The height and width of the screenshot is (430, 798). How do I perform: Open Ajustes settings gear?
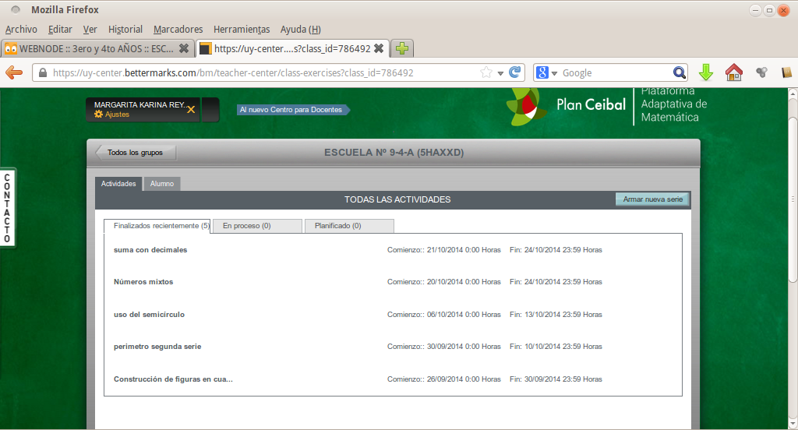(99, 115)
